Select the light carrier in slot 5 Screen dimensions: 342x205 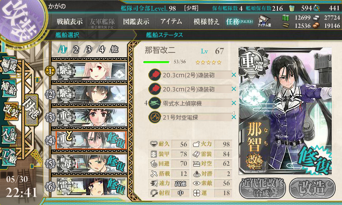click(x=91, y=164)
